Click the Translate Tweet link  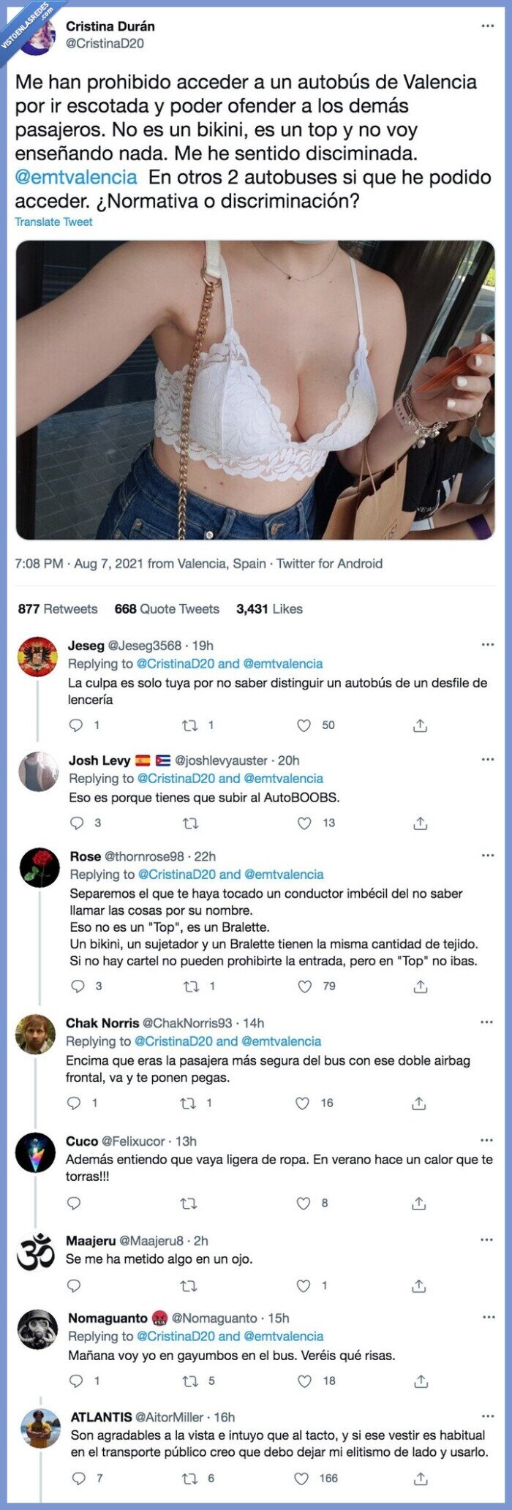(54, 222)
